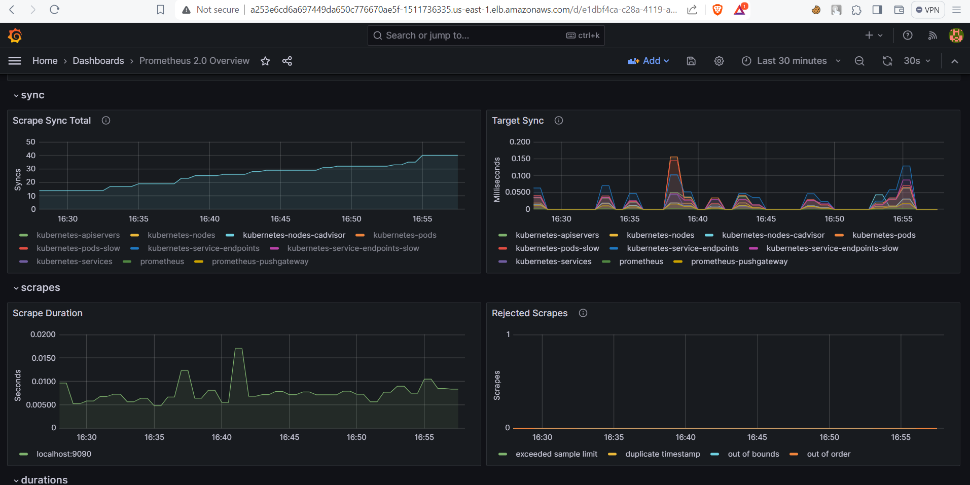Screen dimensions: 970x485
Task: Click Prometheus 2.0 Overview breadcrumb
Action: (194, 61)
